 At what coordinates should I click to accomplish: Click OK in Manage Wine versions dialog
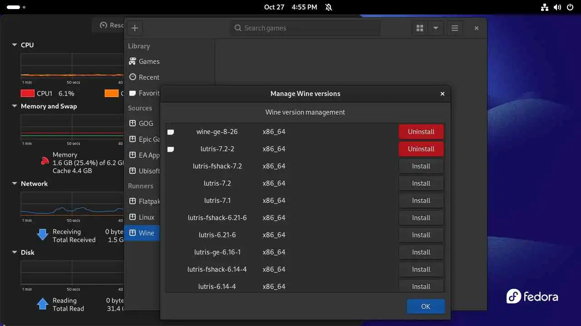point(426,307)
